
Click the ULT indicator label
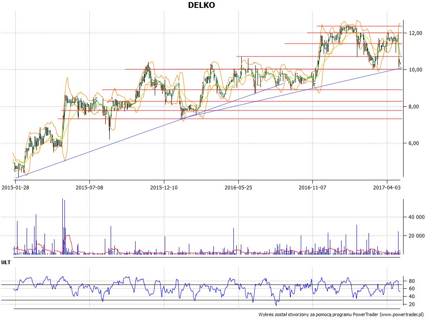[6, 263]
